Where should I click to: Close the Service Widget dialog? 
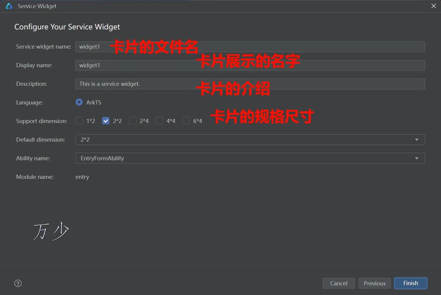[433, 6]
